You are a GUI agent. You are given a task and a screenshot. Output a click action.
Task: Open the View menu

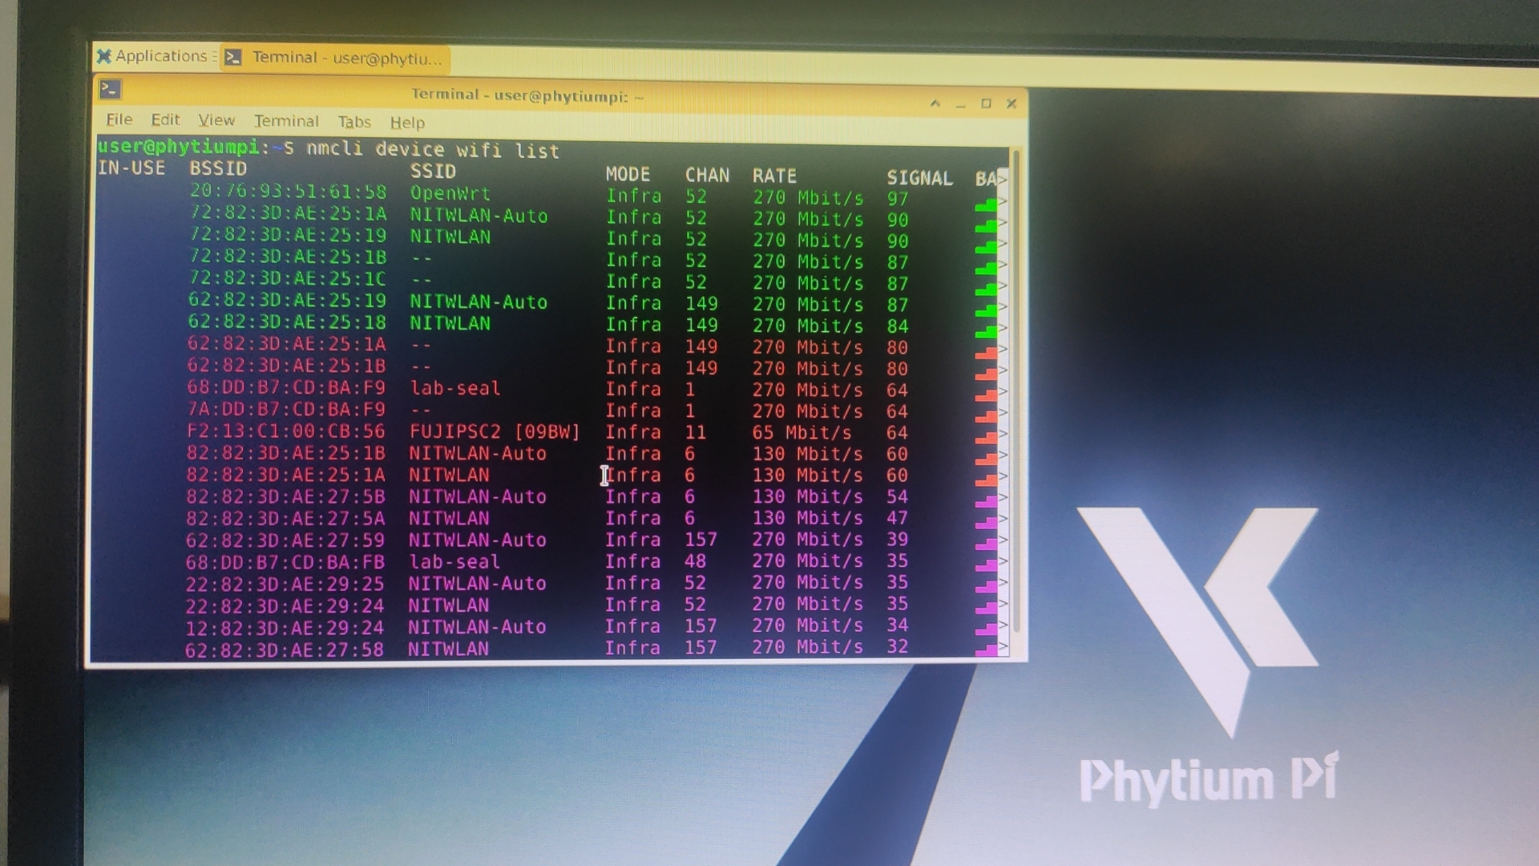(216, 120)
